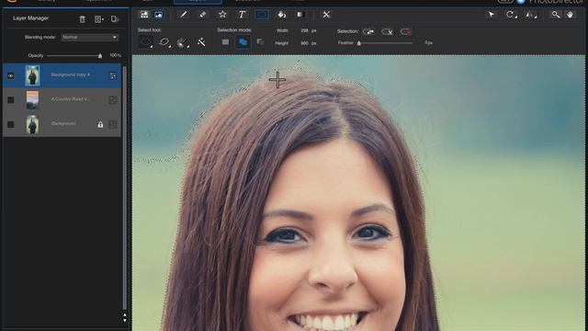This screenshot has width=588, height=331.
Task: Select the Gradient tool
Action: point(300,15)
